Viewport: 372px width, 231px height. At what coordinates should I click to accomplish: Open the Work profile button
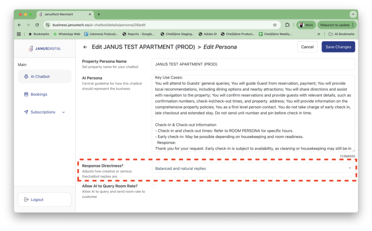tap(306, 25)
